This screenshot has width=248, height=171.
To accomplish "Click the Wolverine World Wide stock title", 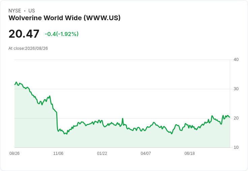I will (x=65, y=18).
